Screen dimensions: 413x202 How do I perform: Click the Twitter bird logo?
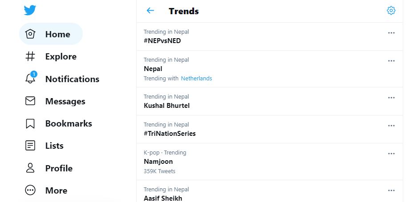pos(30,10)
